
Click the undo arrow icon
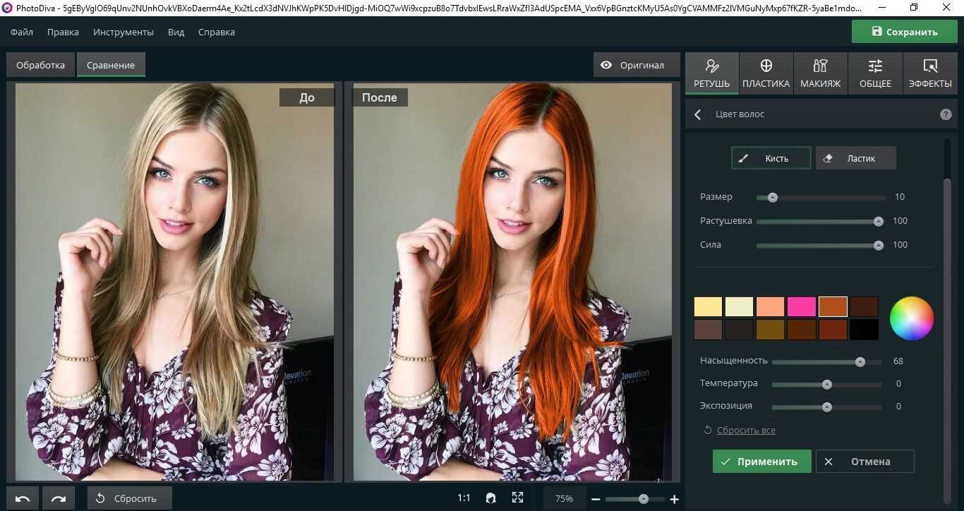pos(23,498)
